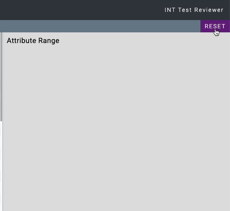Focus the Attribute Range section title

(33, 41)
